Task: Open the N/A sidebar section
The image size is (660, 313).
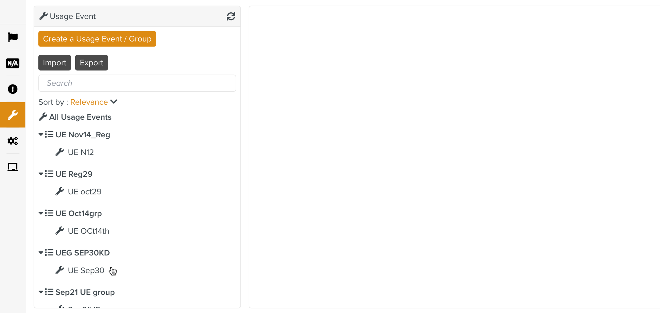Action: point(13,63)
